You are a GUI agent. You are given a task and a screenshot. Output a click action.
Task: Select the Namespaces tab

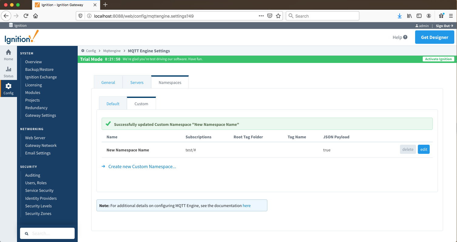click(170, 82)
